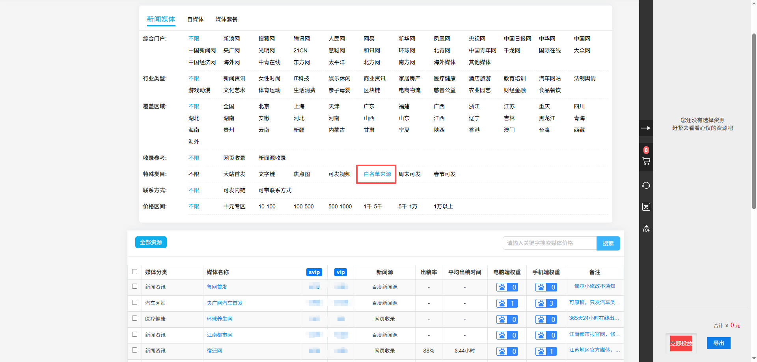Open the customer service headset icon
This screenshot has height=362, width=757.
pyautogui.click(x=646, y=186)
